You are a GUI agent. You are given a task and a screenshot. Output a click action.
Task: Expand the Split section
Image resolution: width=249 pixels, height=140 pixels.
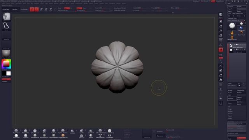click(229, 107)
